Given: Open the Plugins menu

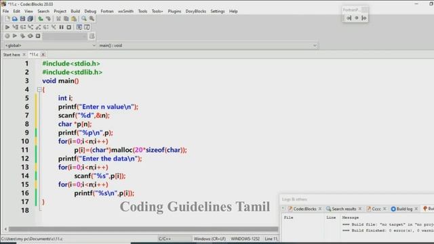Looking at the screenshot, I should tap(174, 12).
